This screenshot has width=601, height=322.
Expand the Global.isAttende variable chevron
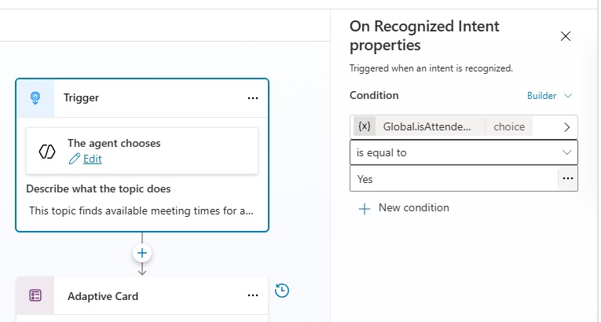click(567, 127)
